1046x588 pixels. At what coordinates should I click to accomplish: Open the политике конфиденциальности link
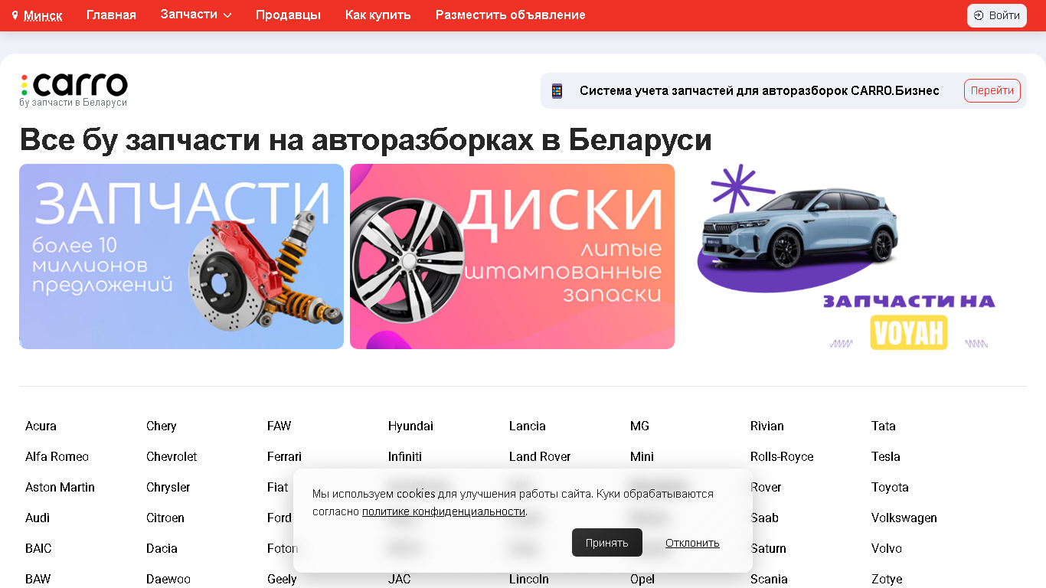(x=443, y=511)
